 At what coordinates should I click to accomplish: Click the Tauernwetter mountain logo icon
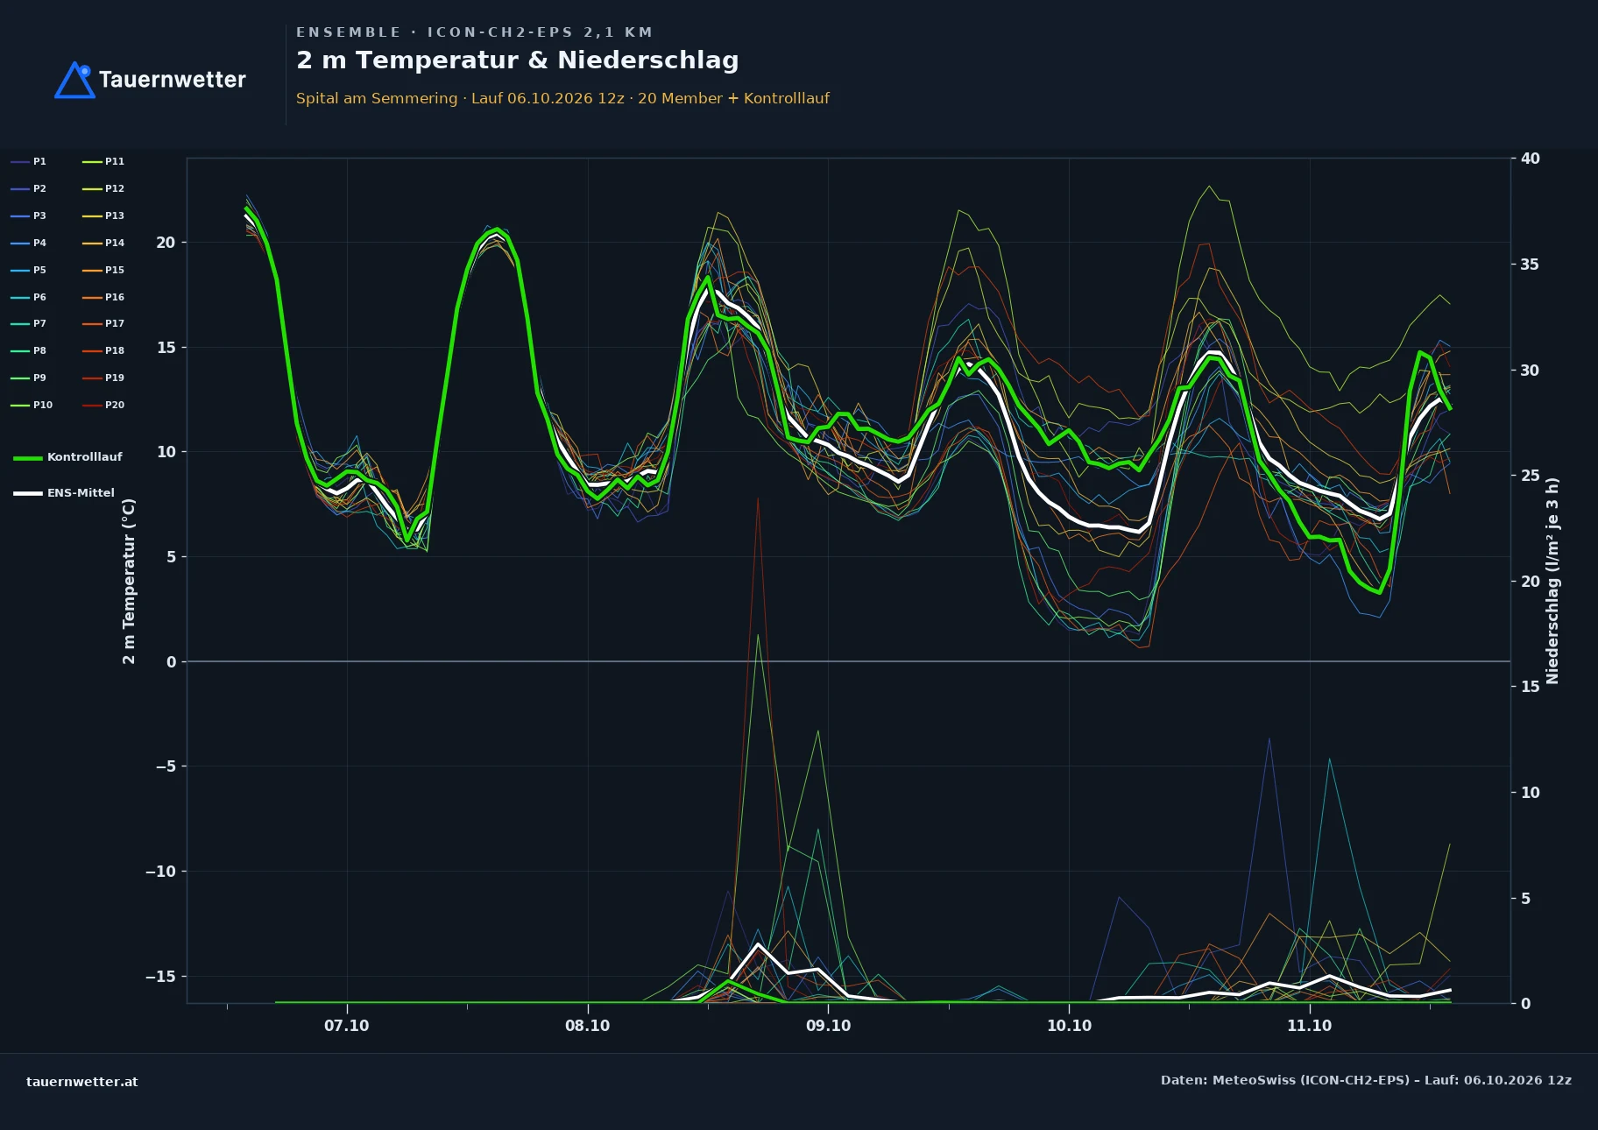coord(74,80)
